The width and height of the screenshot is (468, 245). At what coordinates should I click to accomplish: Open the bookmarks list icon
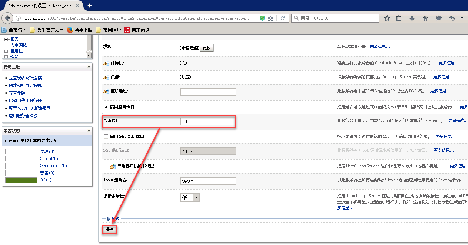pyautogui.click(x=399, y=18)
